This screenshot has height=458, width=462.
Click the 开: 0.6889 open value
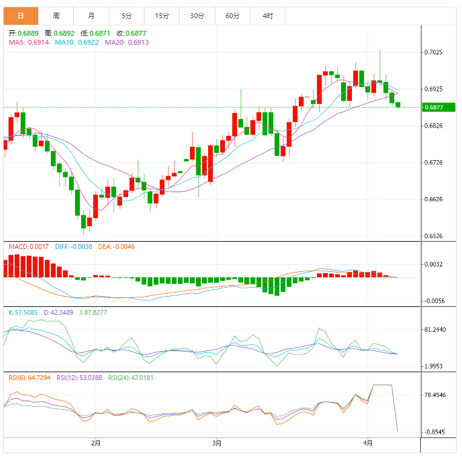pos(24,33)
